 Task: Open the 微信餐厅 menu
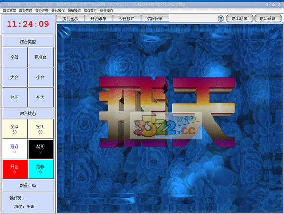90,11
